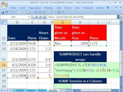Viewport: 123px width, 92px height.
Task: Select column B header
Action: (17, 22)
